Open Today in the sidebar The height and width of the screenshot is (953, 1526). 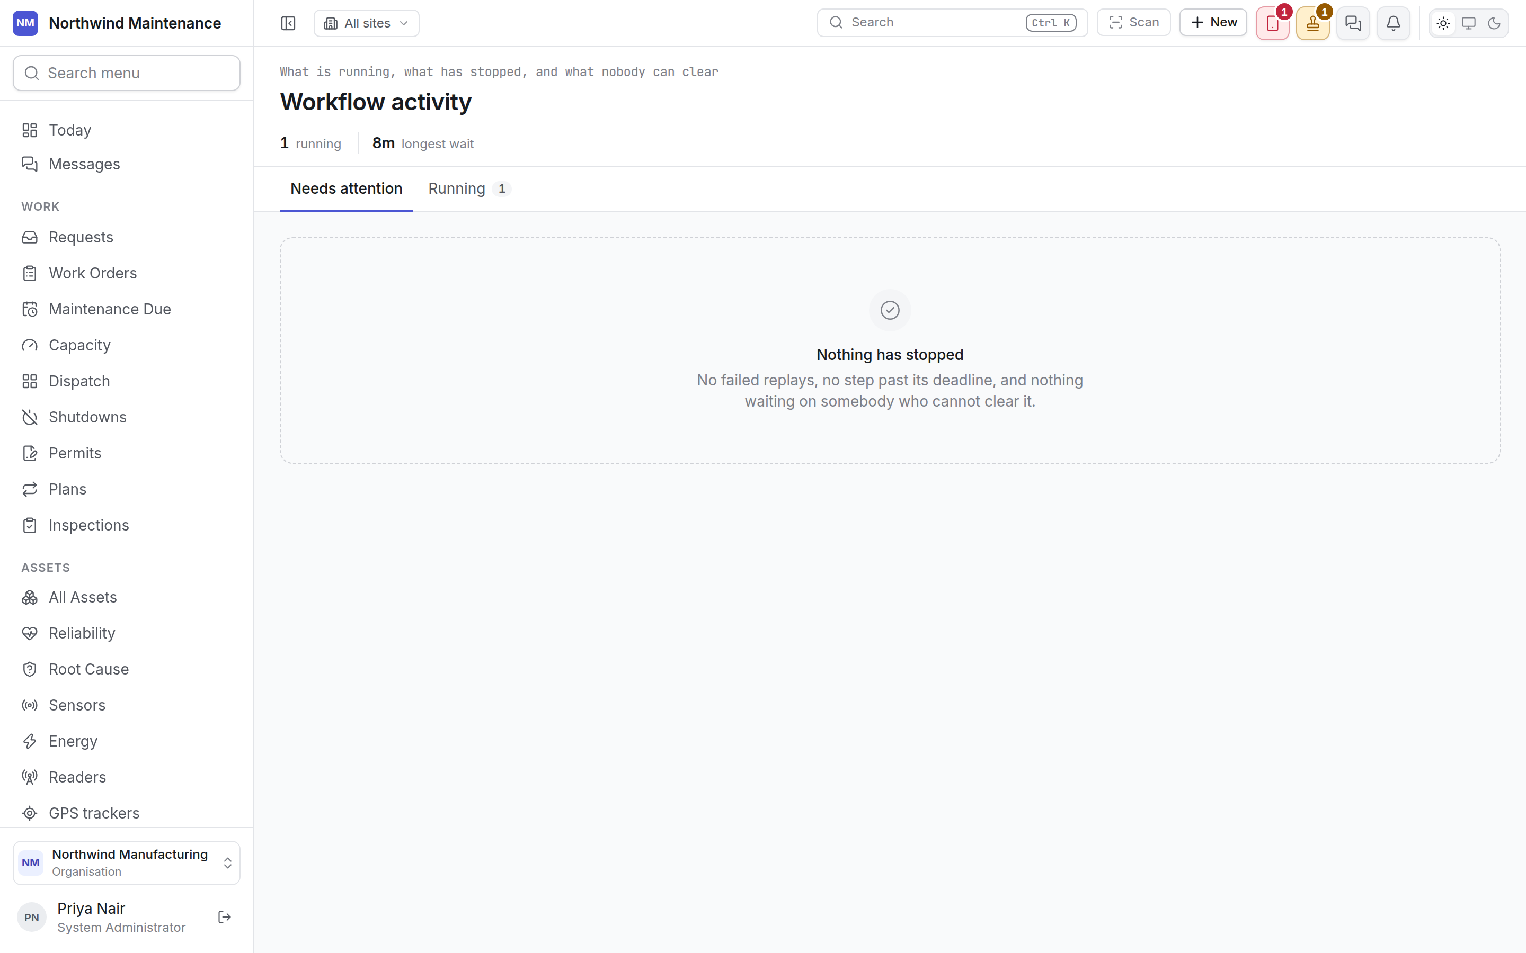pyautogui.click(x=127, y=130)
